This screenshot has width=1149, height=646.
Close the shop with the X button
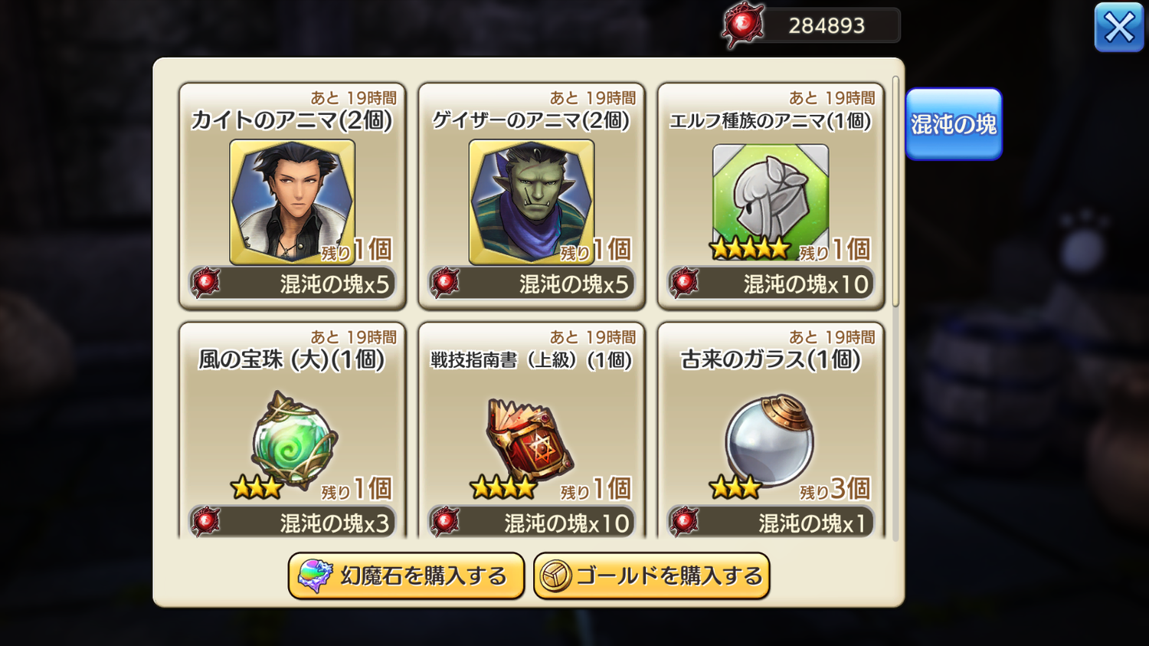1119,28
